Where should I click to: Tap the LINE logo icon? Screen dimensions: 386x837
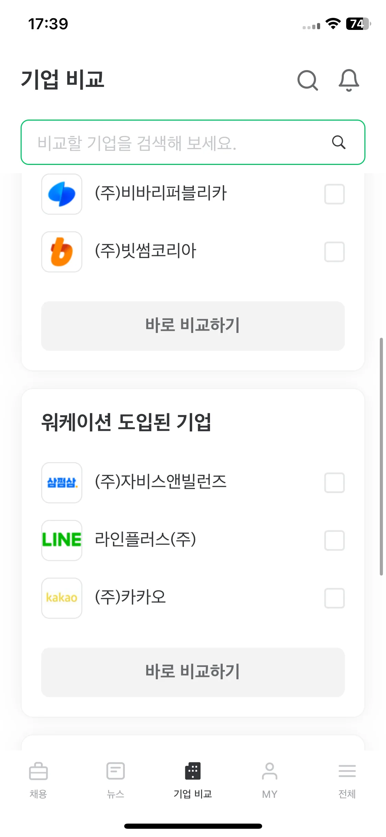pos(62,540)
